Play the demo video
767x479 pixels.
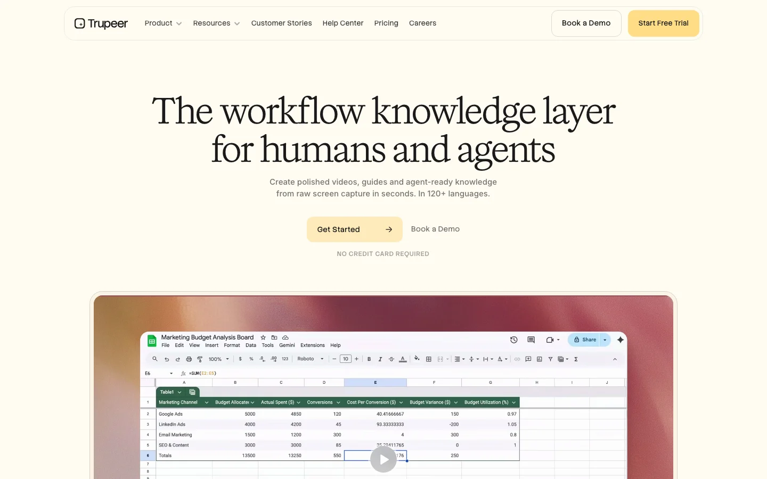383,459
